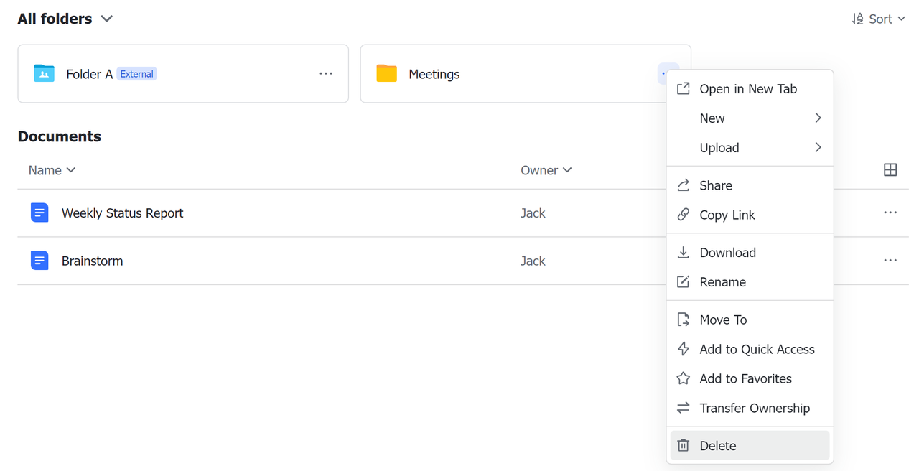Select the Share icon in the context menu
919x471 pixels.
click(x=683, y=185)
